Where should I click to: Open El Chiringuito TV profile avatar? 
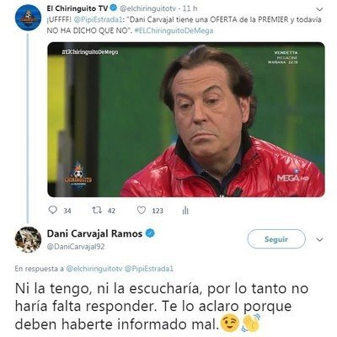[28, 17]
